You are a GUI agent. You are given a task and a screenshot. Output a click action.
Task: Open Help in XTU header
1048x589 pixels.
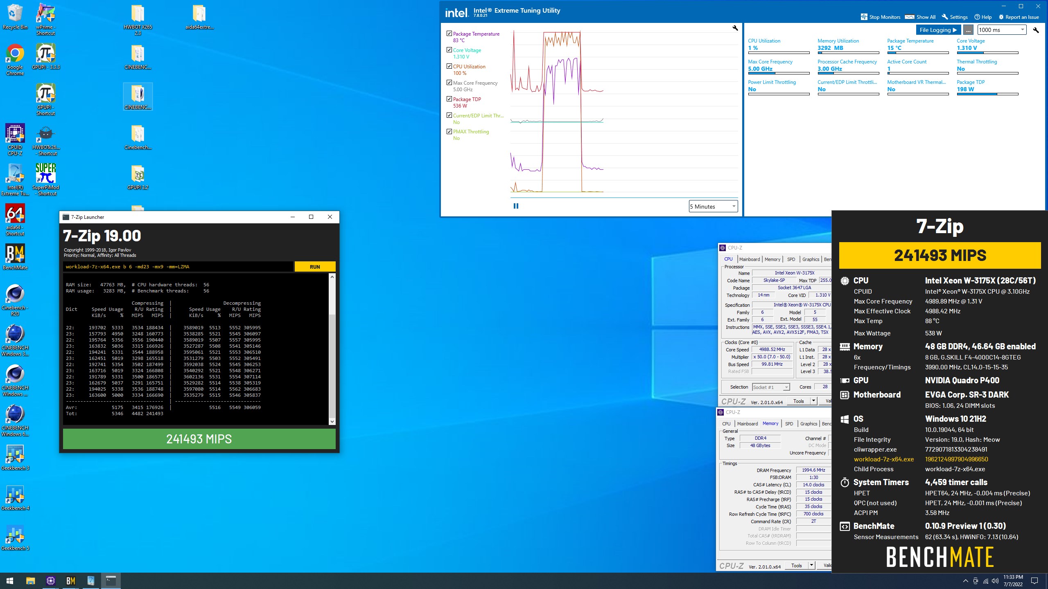(983, 17)
